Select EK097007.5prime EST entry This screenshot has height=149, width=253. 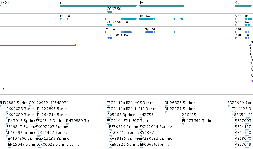click(x=52, y=127)
